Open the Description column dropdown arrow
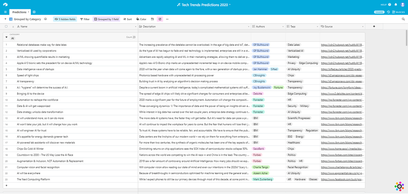The image size is (408, 194). (x=249, y=27)
